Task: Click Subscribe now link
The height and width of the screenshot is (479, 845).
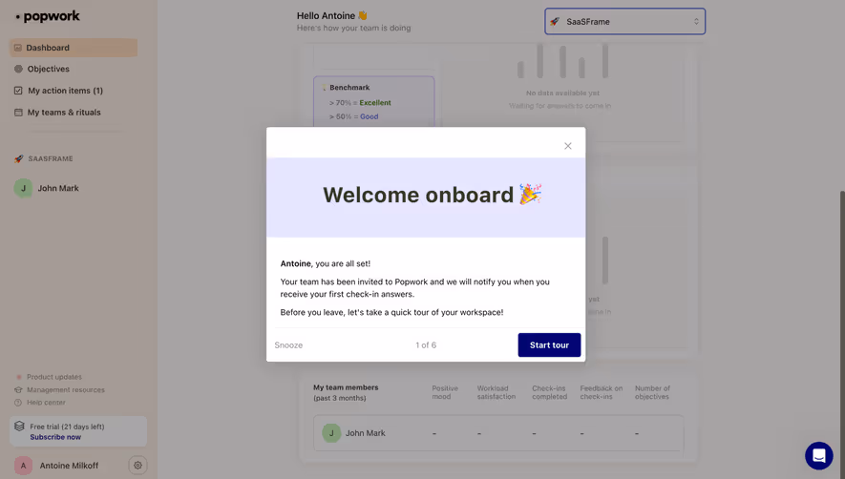Action: (x=55, y=437)
